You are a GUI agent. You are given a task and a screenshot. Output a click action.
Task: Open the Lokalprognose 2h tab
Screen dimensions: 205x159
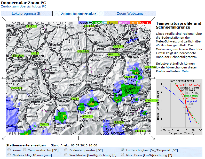point(27,14)
